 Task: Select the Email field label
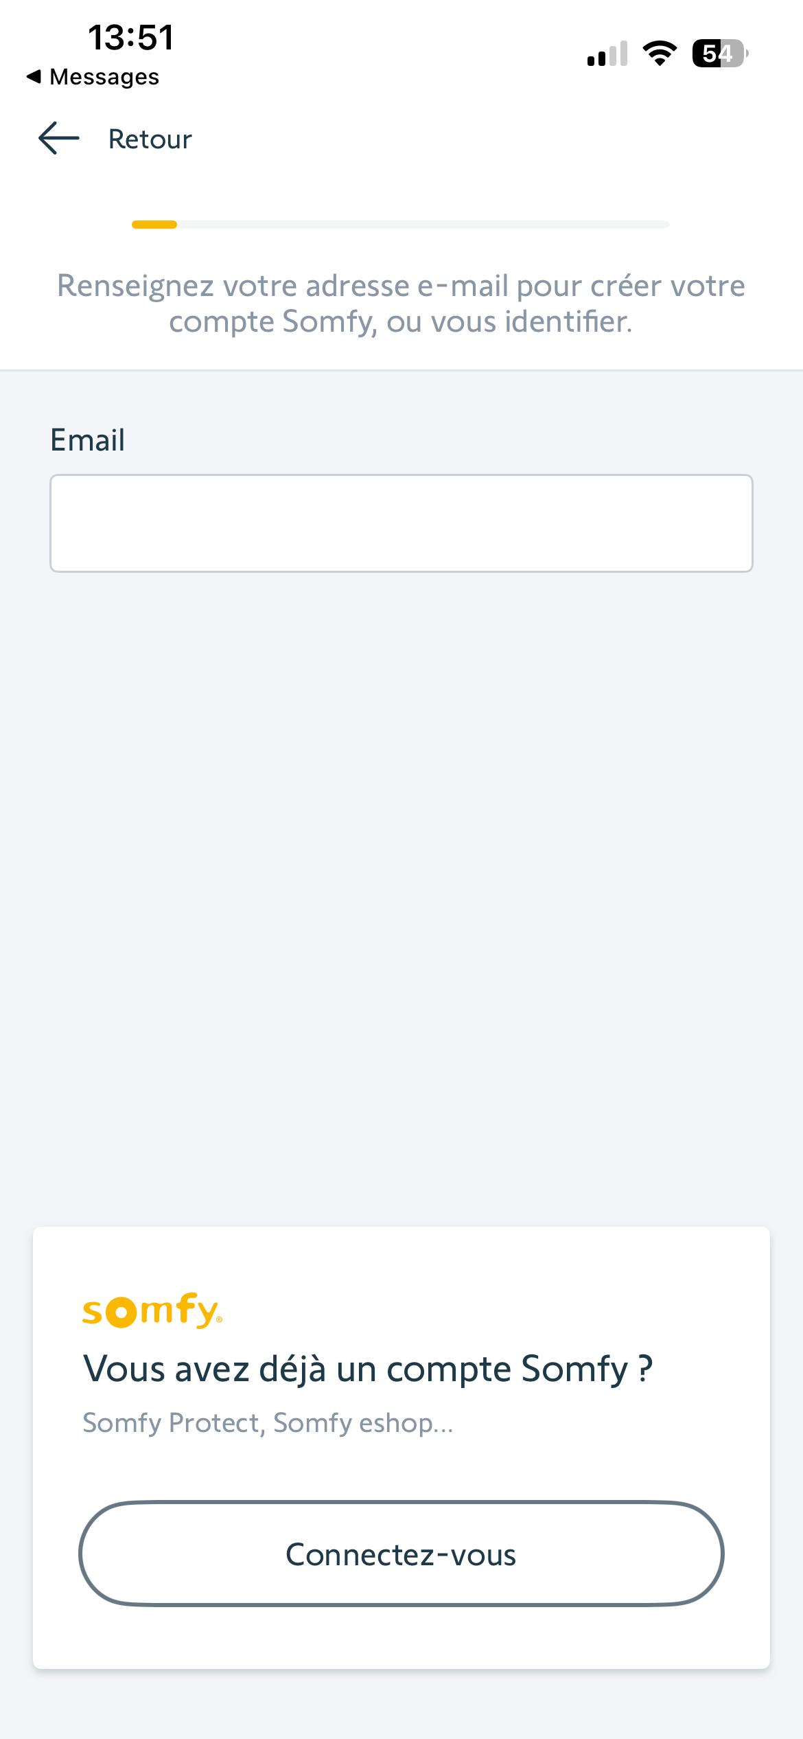tap(88, 440)
